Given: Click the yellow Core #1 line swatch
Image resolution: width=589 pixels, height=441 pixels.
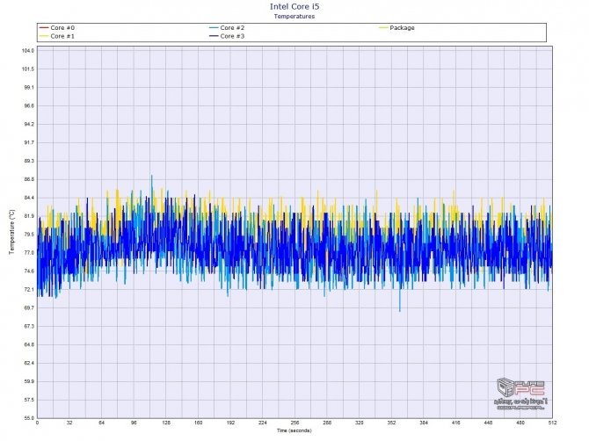Looking at the screenshot, I should pos(44,36).
